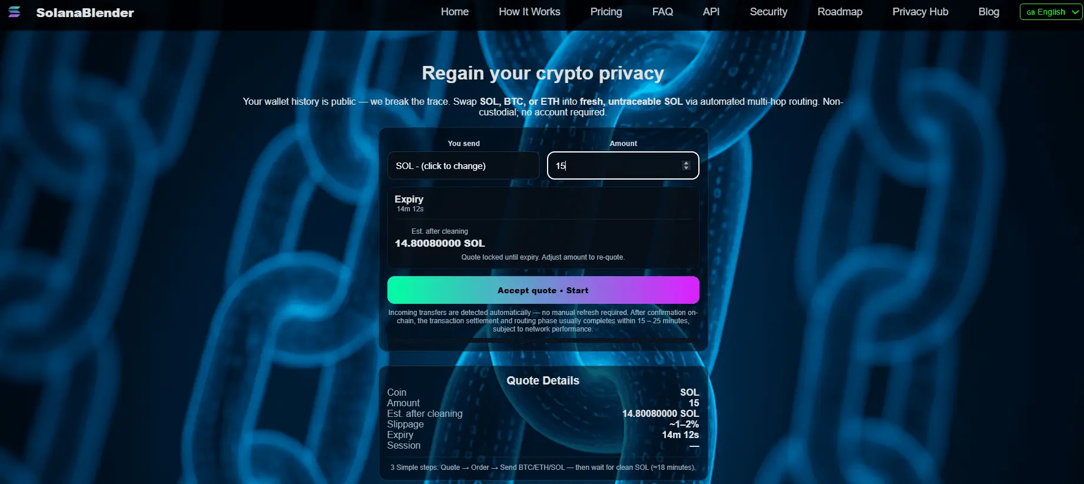Click the Session row in Quote Details
Screen dimensions: 1084x484
tap(543, 445)
